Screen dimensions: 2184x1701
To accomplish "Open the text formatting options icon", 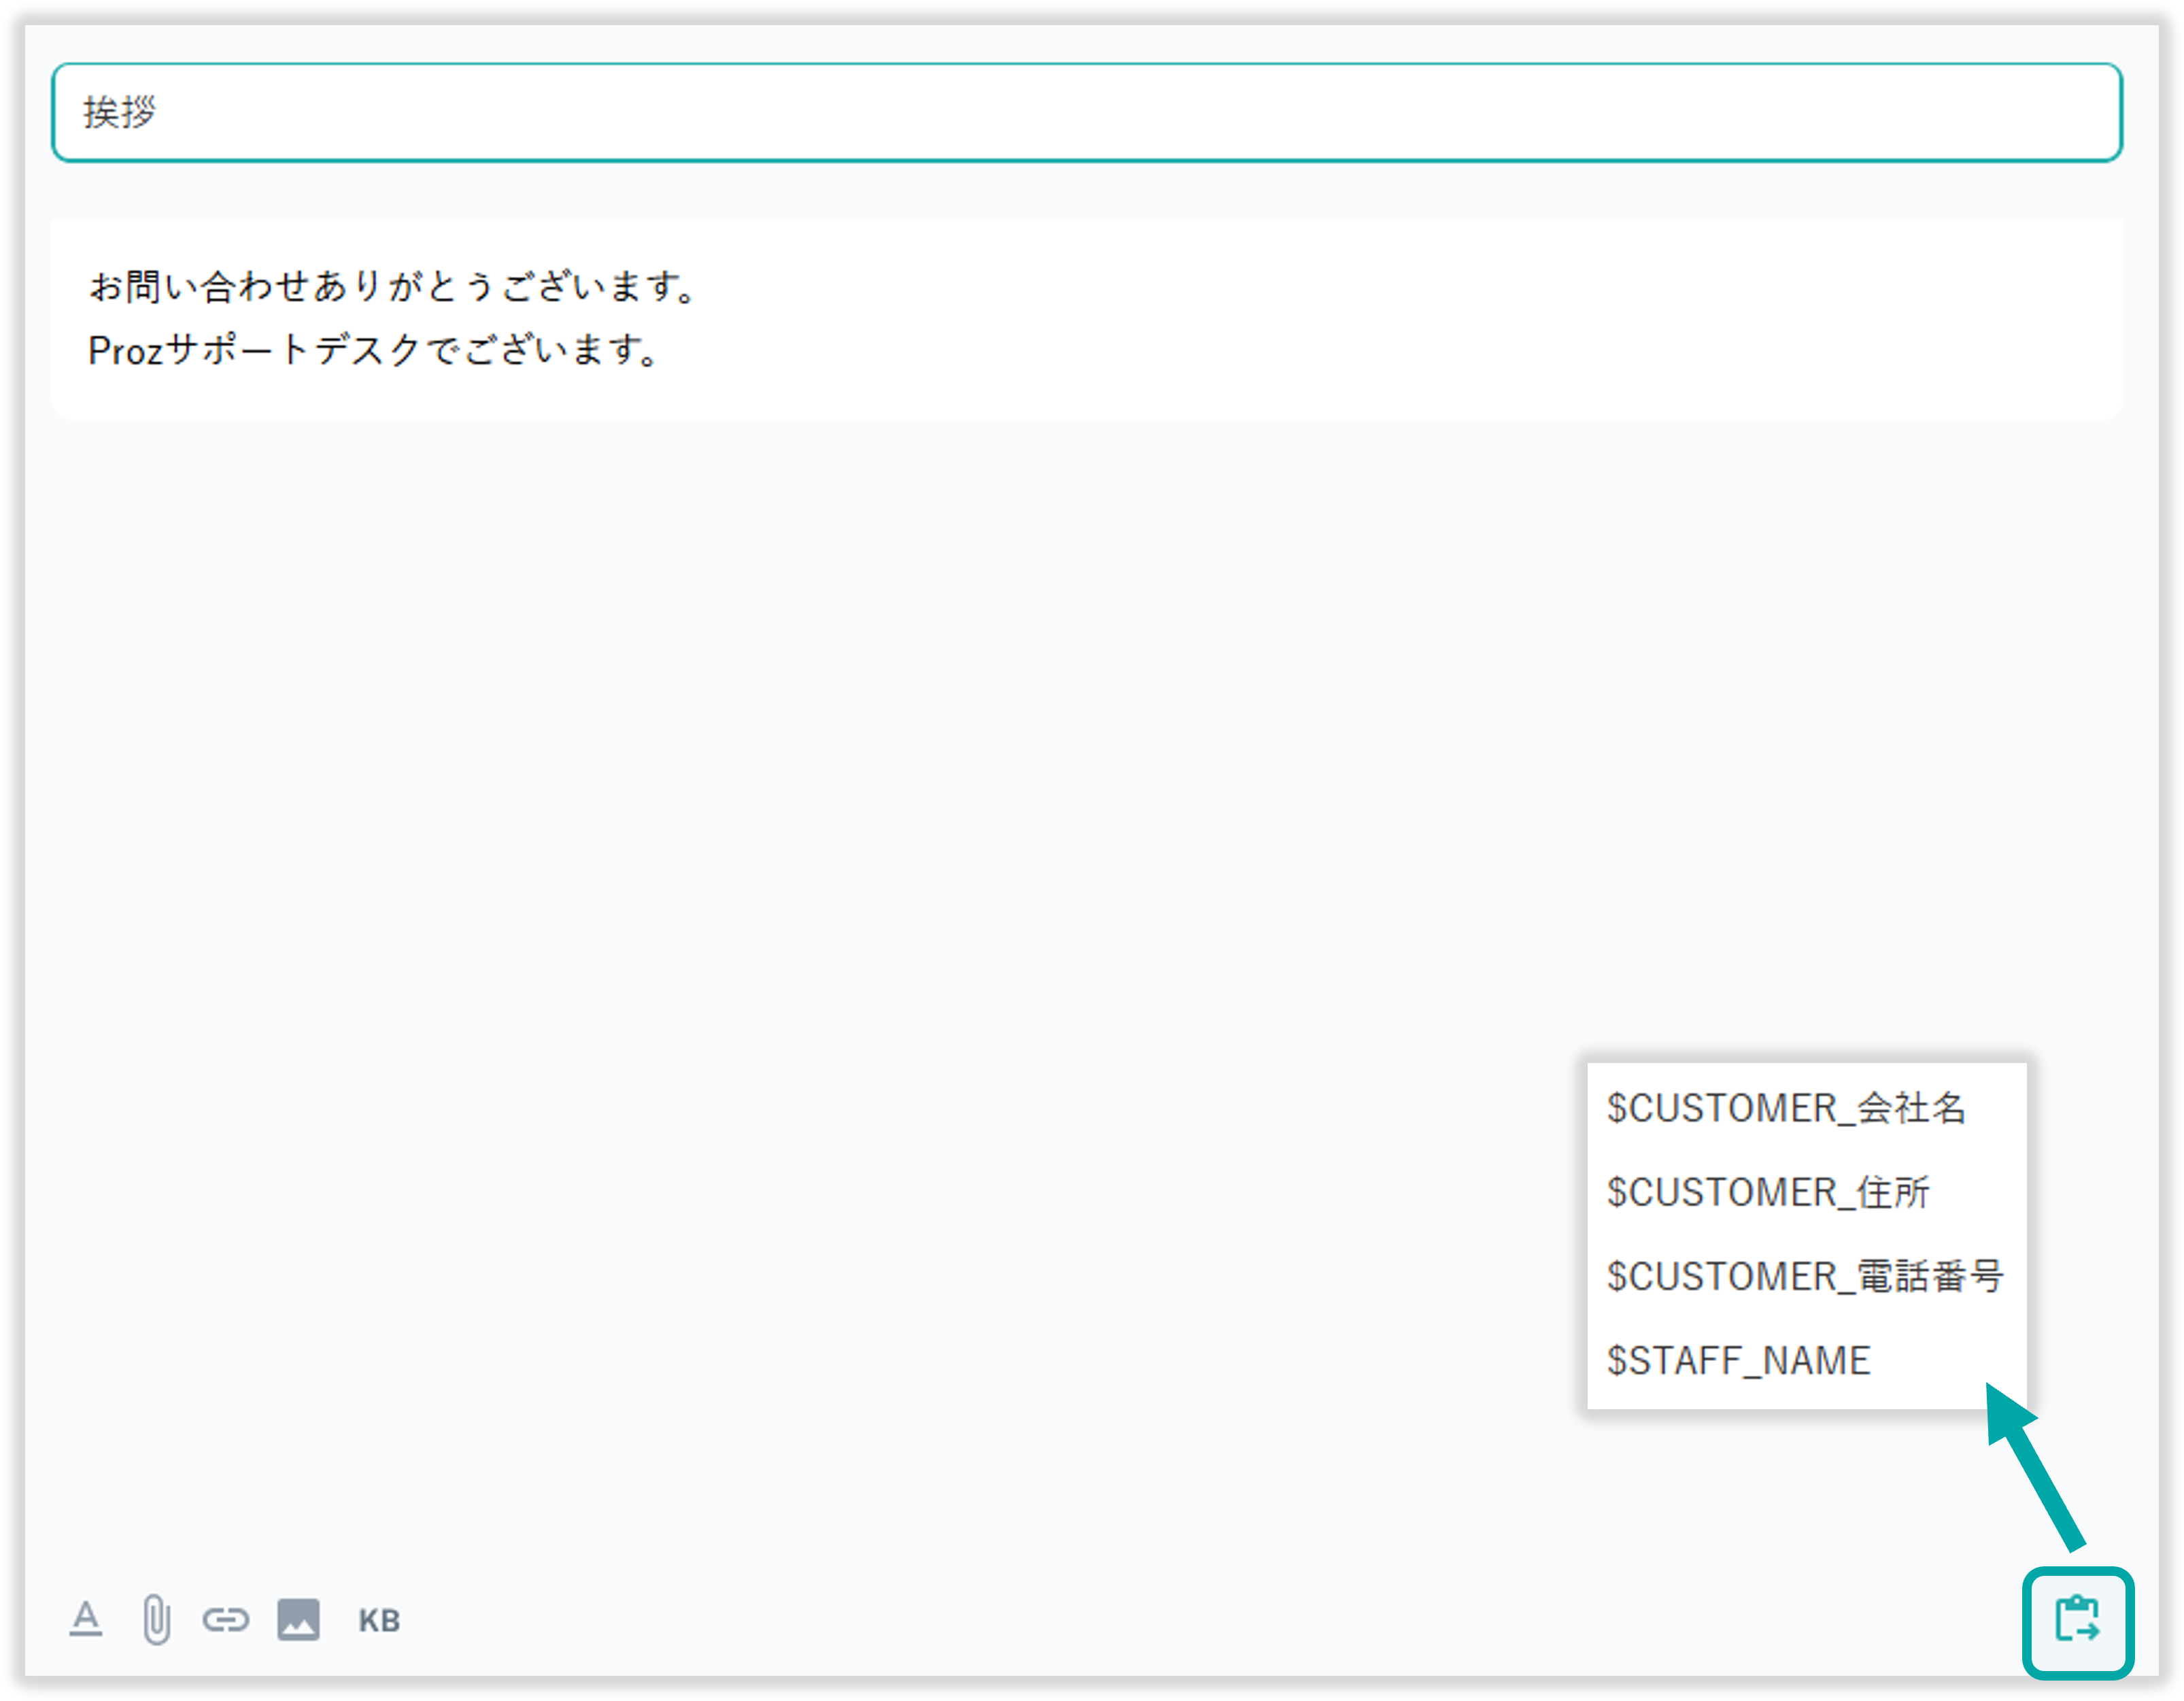I will 86,1619.
